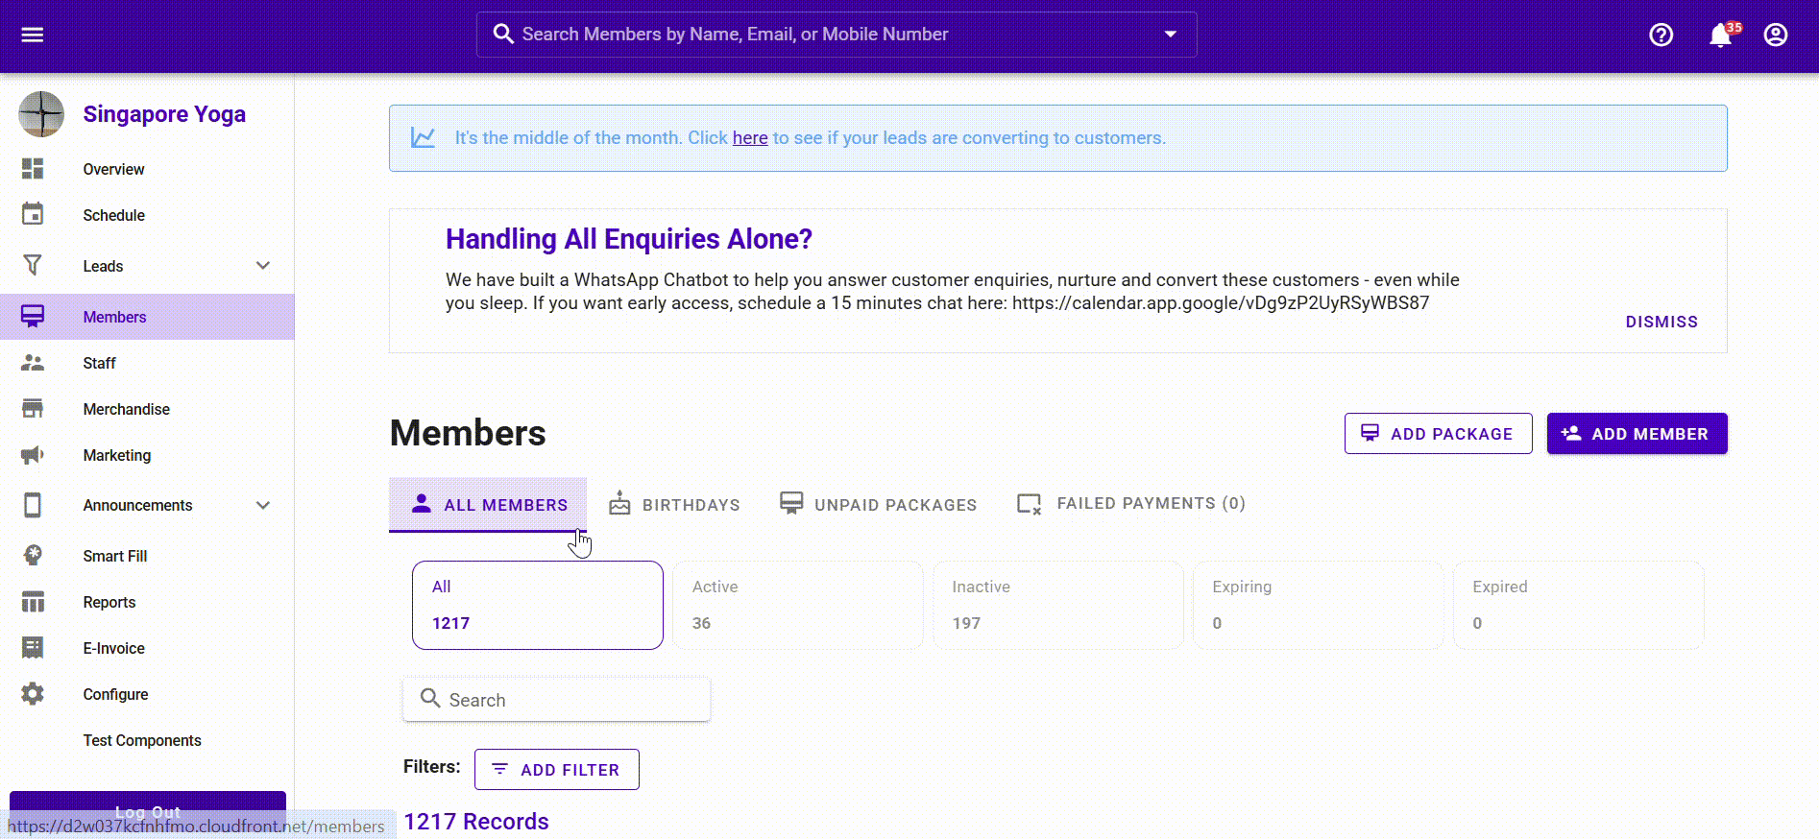Switch to Failed Payments (0) tab
This screenshot has height=839, width=1819.
(x=1131, y=504)
